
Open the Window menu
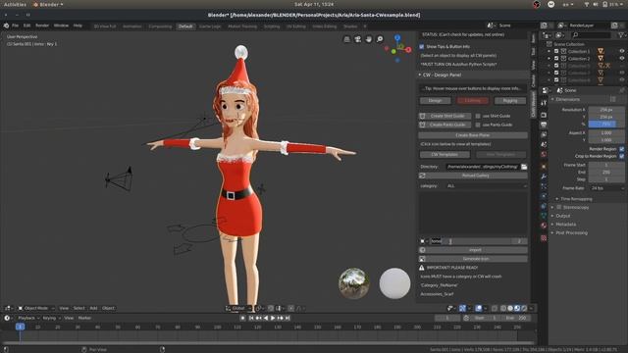61,25
